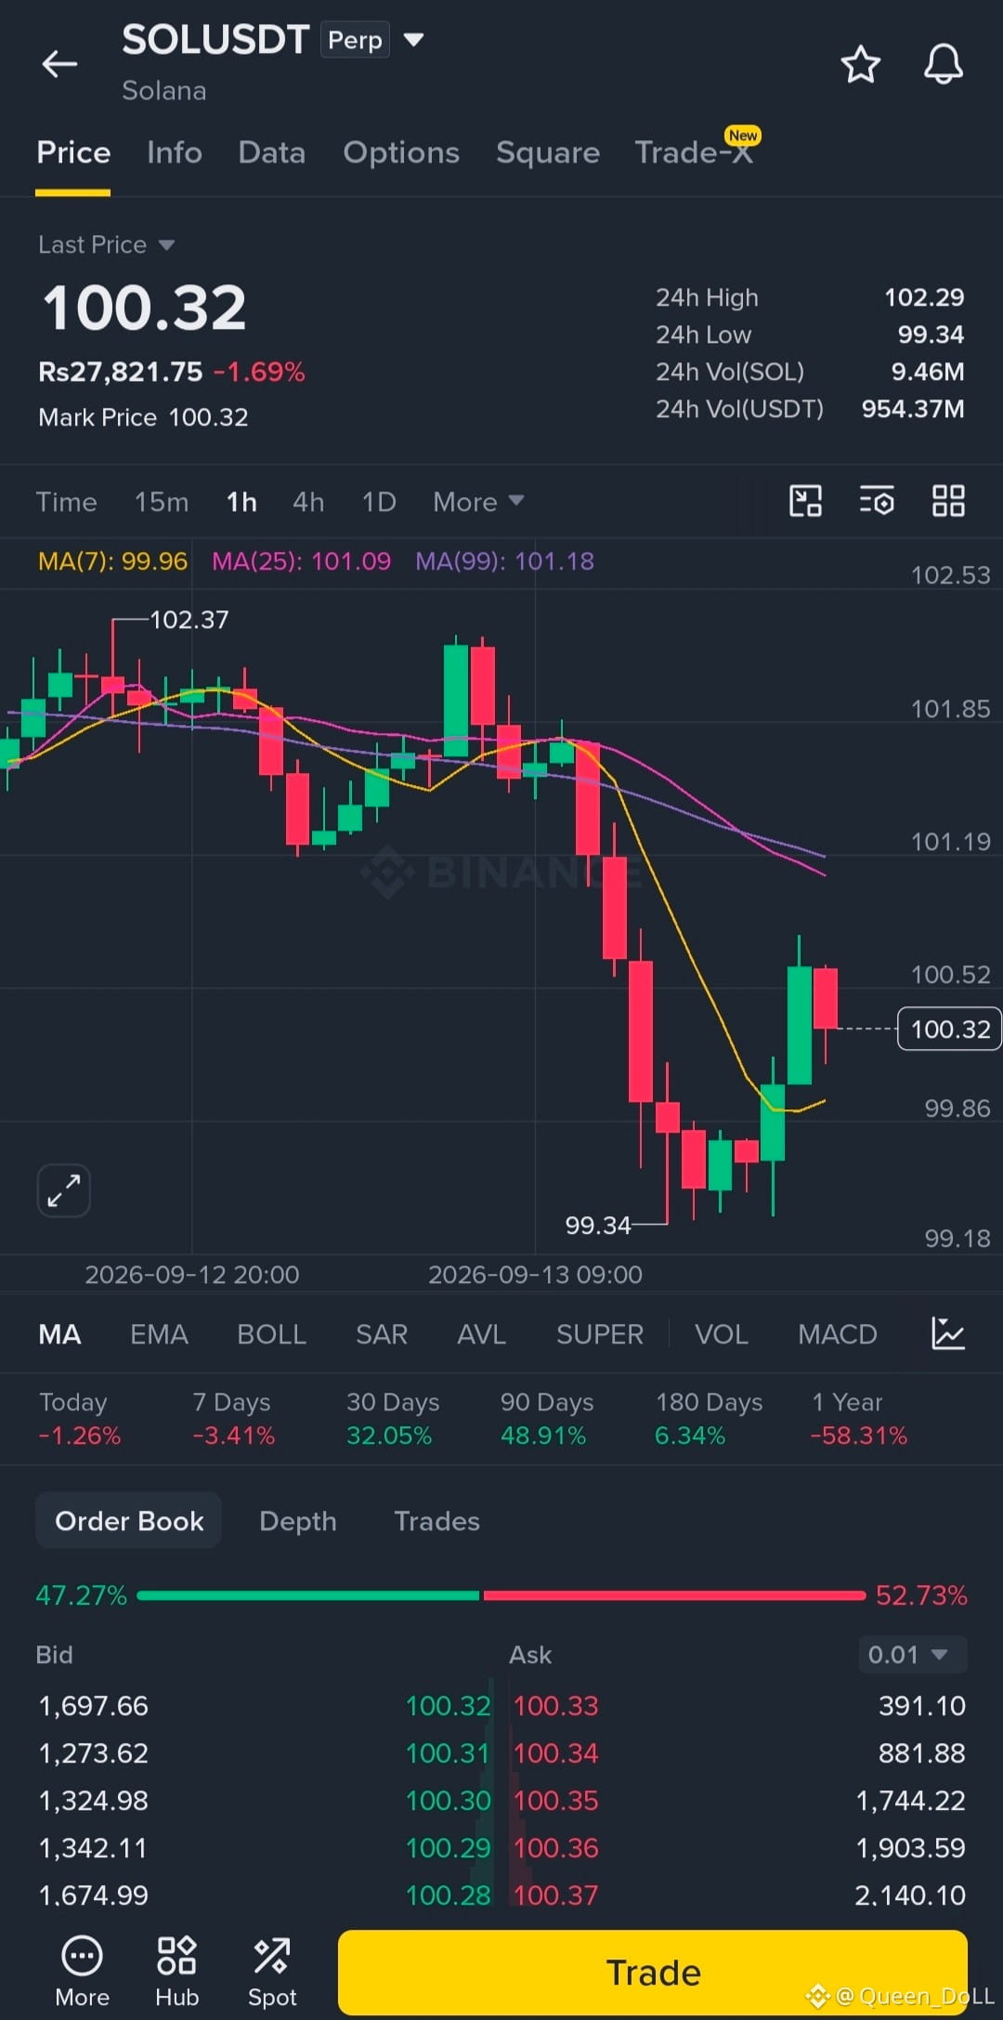This screenshot has height=2020, width=1003.
Task: Select the 4h timeframe
Action: (x=308, y=502)
